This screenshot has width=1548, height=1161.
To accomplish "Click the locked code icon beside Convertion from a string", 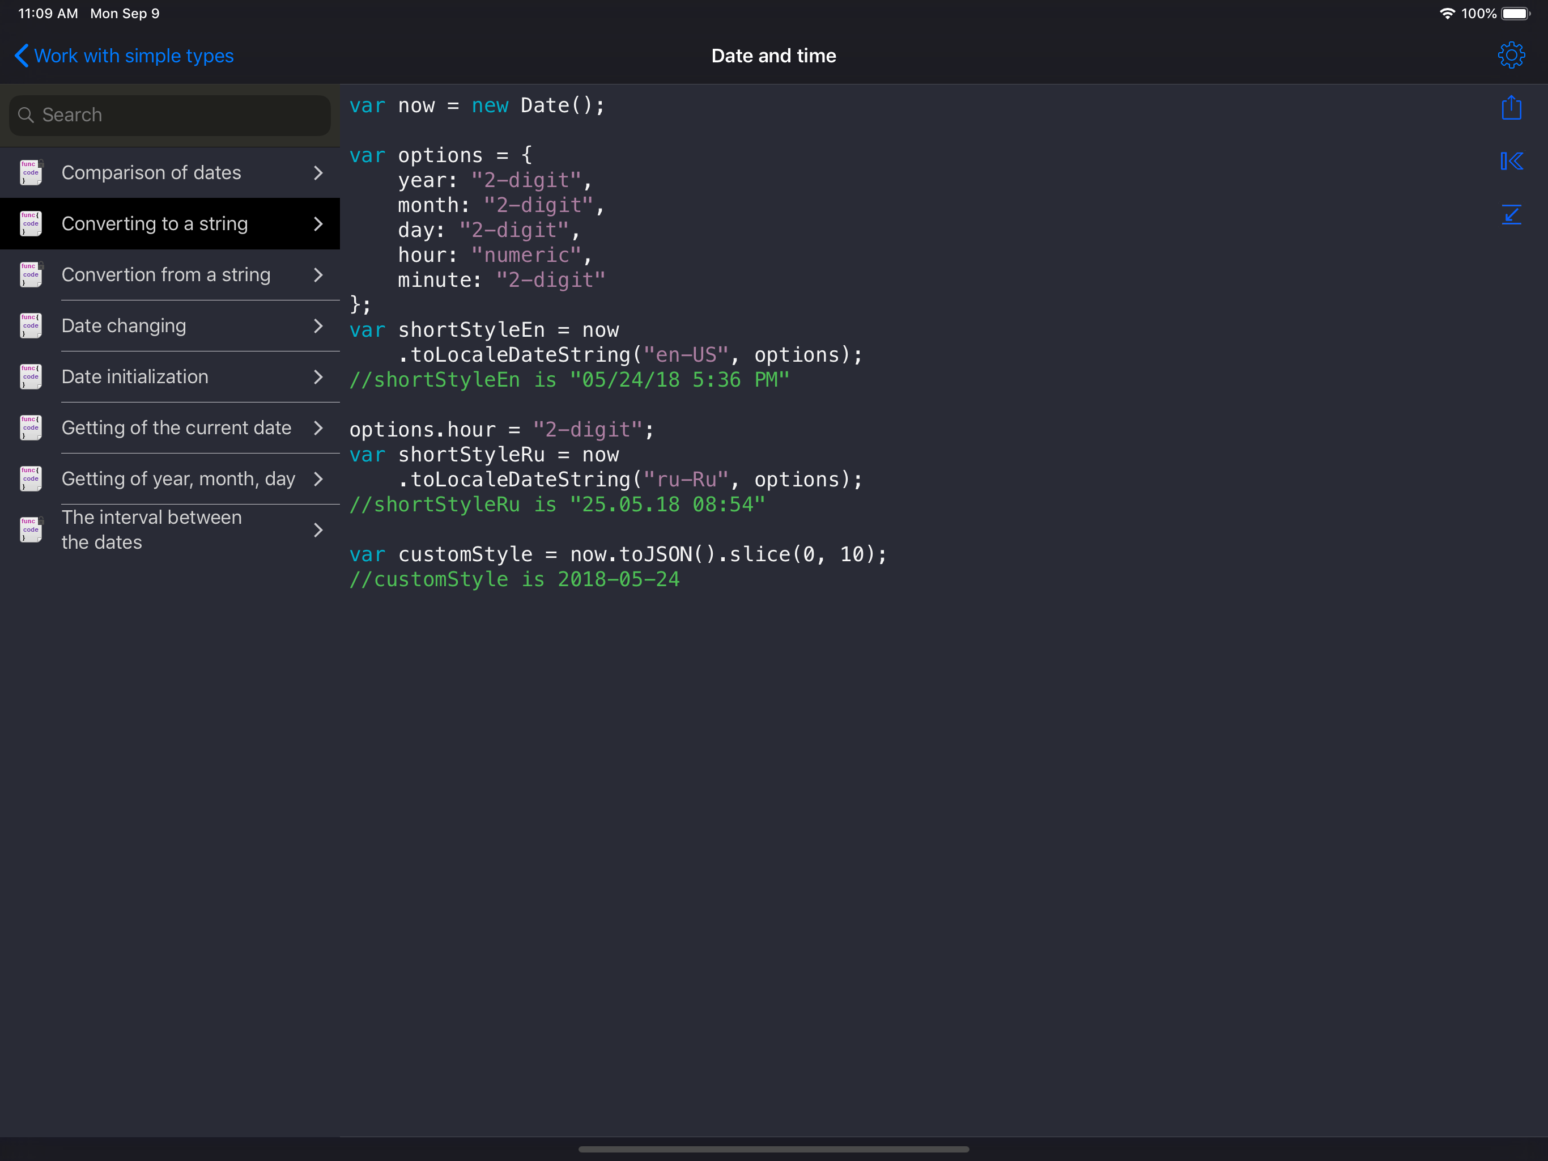I will coord(30,274).
